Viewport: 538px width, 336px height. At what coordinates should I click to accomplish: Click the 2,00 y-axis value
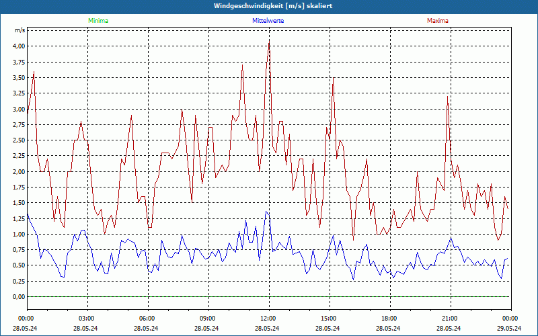coord(19,172)
